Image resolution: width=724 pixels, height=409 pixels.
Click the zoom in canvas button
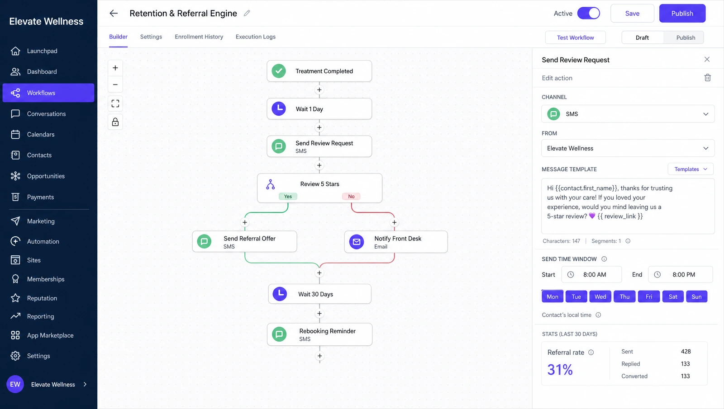point(115,68)
